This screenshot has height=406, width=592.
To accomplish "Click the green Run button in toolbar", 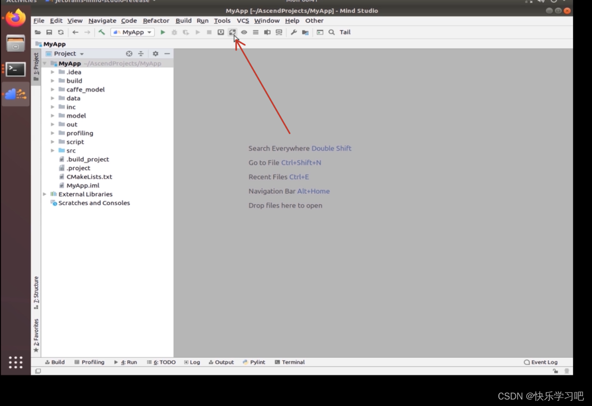I will (x=163, y=32).
